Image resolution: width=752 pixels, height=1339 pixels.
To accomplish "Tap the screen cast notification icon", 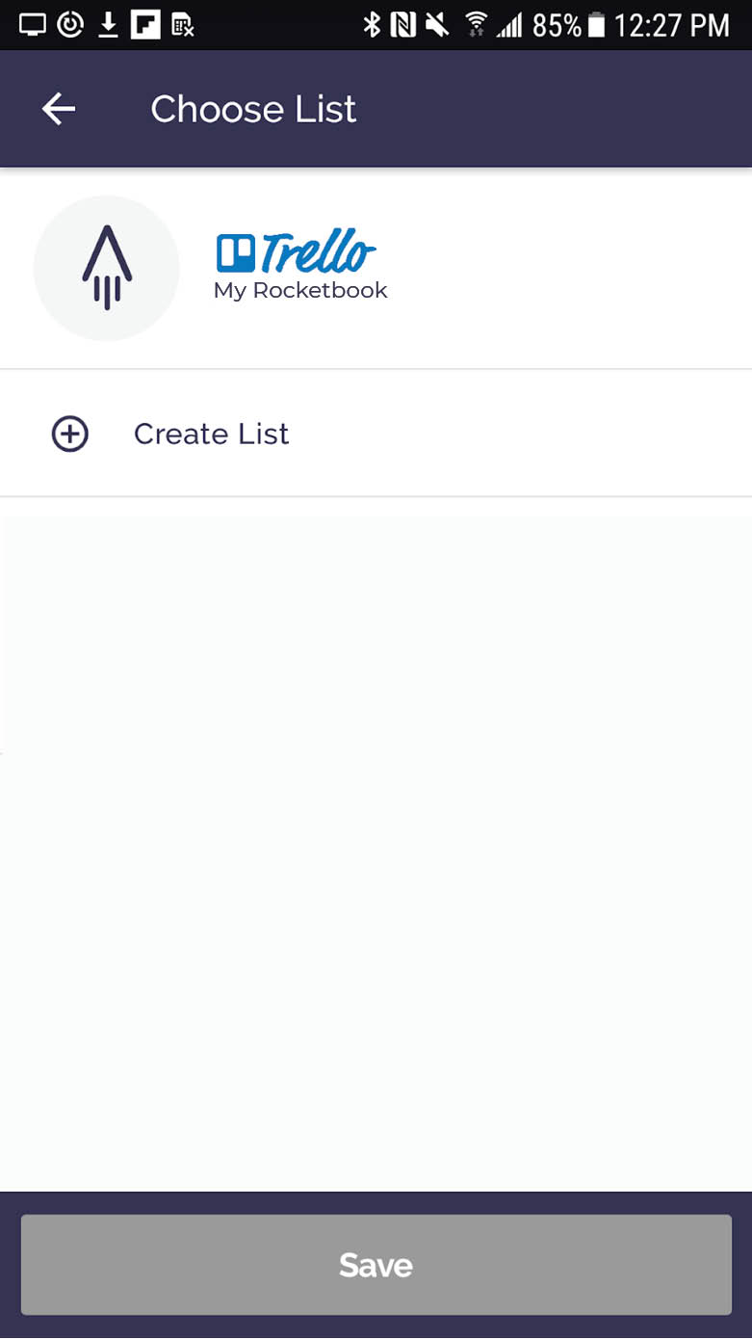I will [33, 25].
